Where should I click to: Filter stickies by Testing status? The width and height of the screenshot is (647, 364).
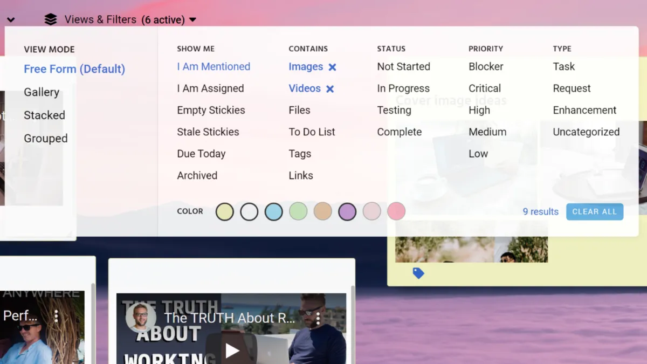tap(394, 110)
